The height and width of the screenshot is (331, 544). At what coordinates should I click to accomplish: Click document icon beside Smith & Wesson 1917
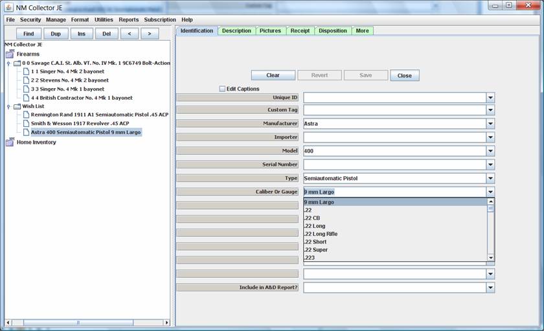[25, 123]
